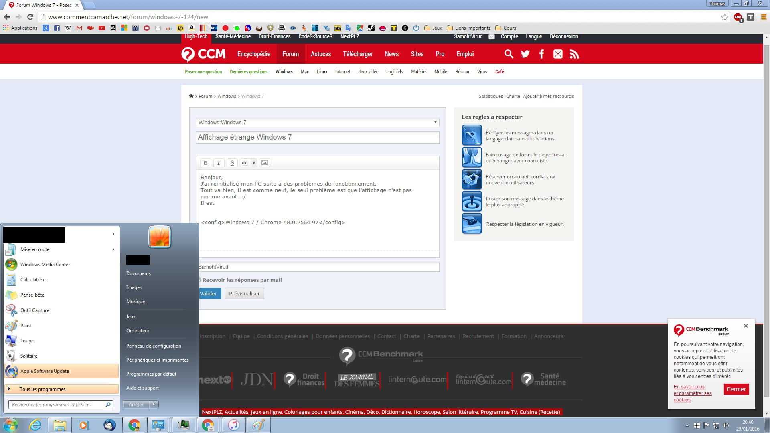Viewport: 770px width, 433px height.
Task: Open the Wikipedia bookmark in the bookmarks bar
Action: click(68, 28)
